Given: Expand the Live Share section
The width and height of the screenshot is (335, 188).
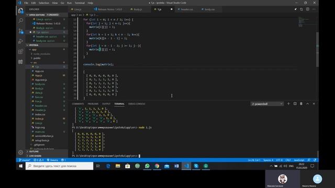Looking at the screenshot, I should [x=47, y=156].
